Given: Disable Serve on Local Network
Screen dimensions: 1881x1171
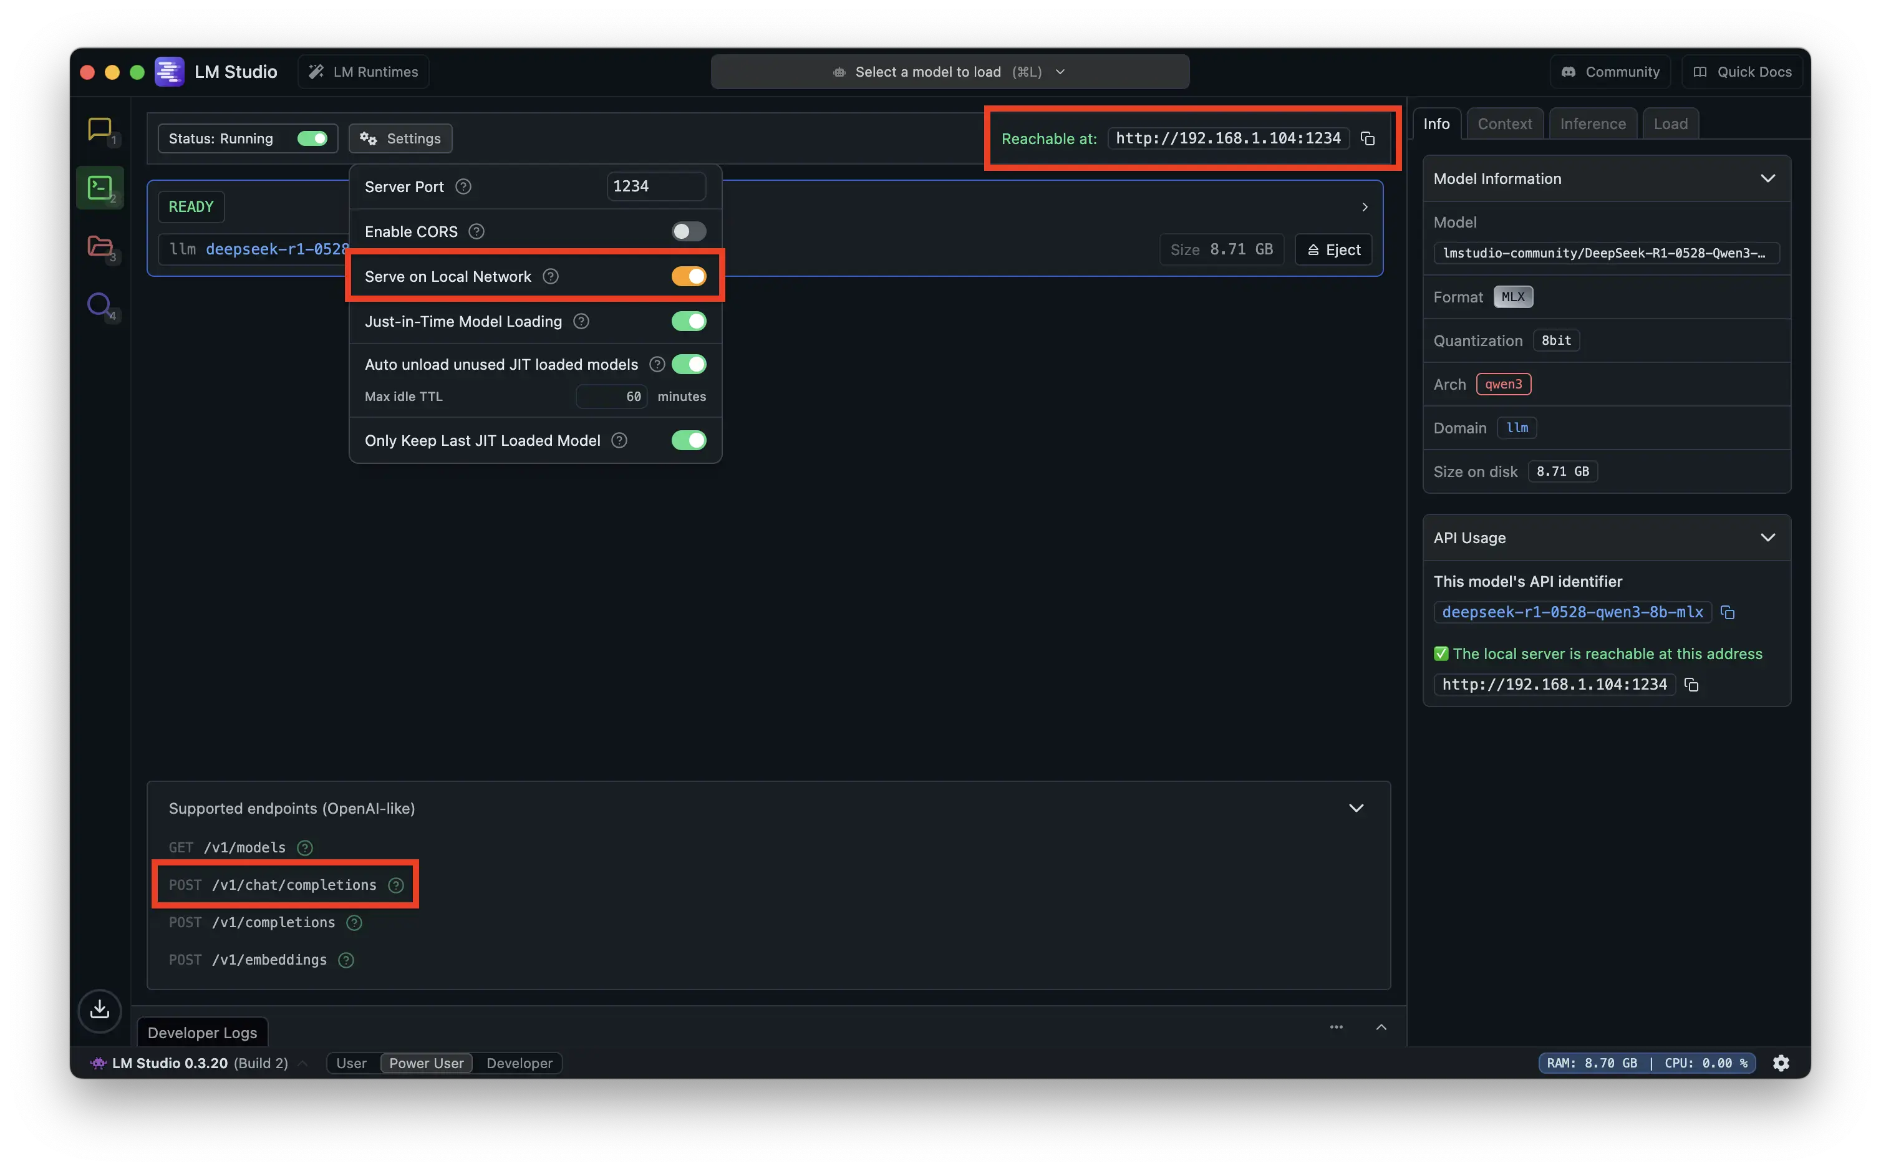Looking at the screenshot, I should [688, 276].
